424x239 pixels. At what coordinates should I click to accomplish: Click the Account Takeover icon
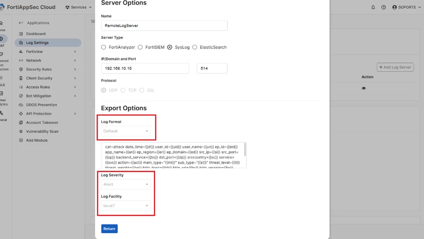tap(21, 123)
